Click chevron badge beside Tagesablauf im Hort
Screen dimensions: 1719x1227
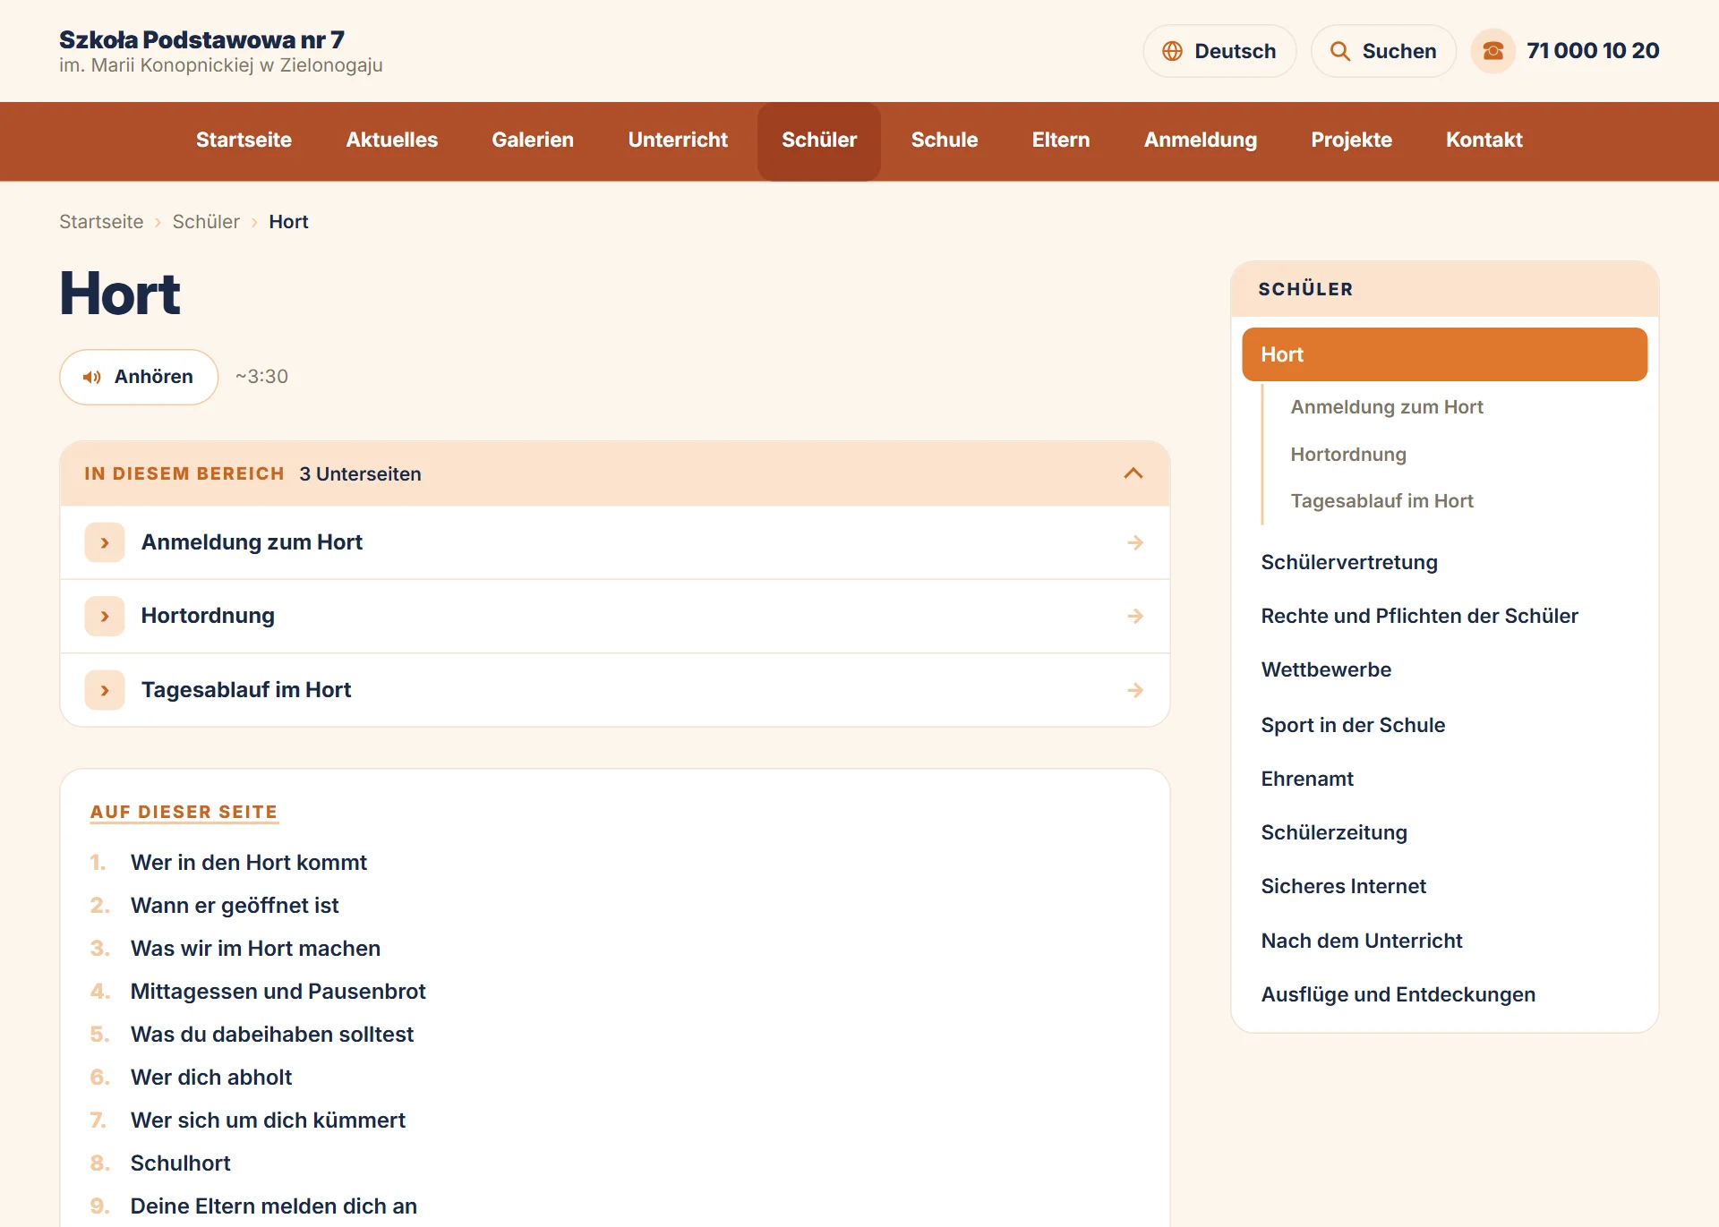pyautogui.click(x=105, y=690)
